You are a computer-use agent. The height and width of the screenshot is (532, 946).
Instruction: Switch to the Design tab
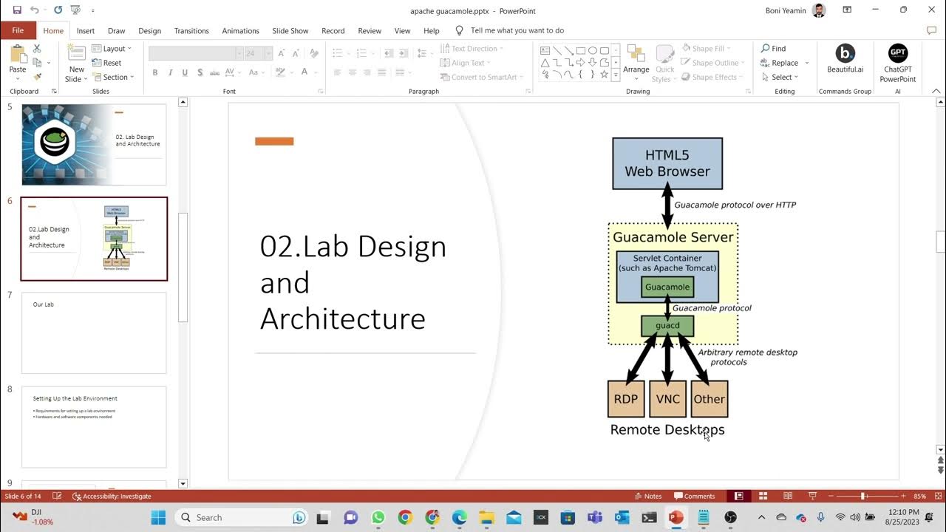click(149, 31)
